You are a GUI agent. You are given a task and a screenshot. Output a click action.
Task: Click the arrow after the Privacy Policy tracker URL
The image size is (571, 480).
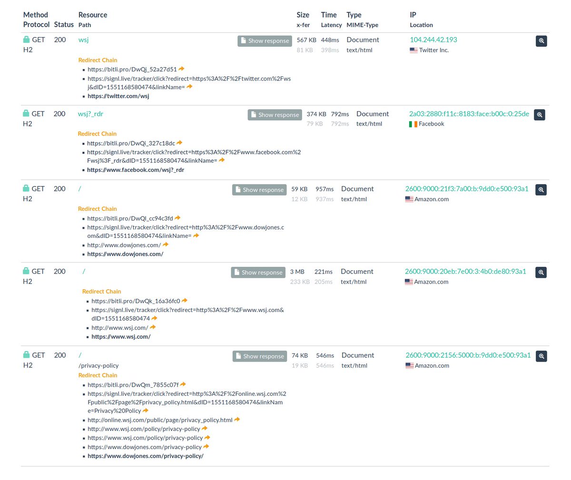[x=146, y=411]
